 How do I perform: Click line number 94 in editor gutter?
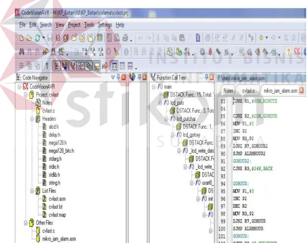coord(223,184)
